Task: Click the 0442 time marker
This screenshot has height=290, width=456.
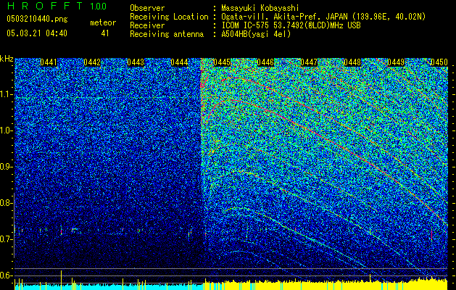Action: 92,62
